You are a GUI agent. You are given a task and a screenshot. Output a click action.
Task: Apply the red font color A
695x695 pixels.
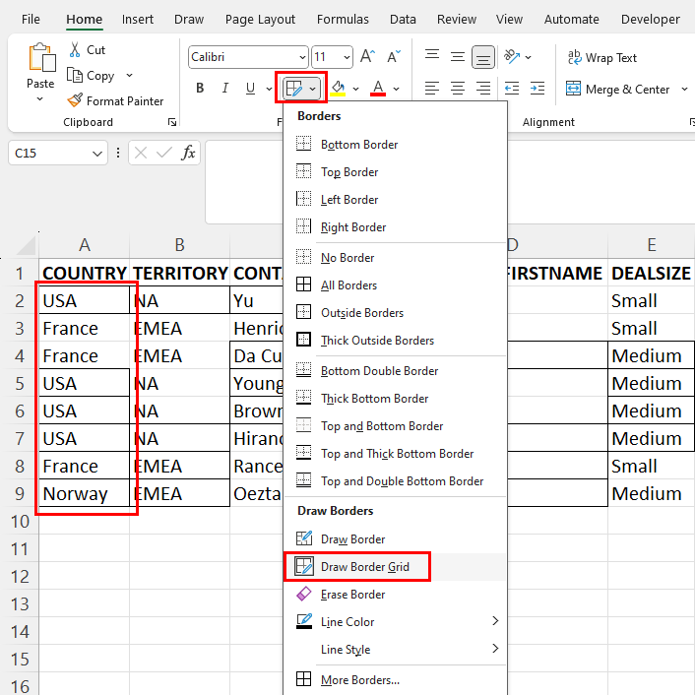pos(378,89)
